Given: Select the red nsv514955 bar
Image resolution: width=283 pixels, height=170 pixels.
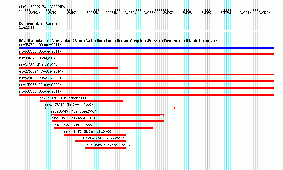Looking at the screenshot, I should pyautogui.click(x=105, y=148).
